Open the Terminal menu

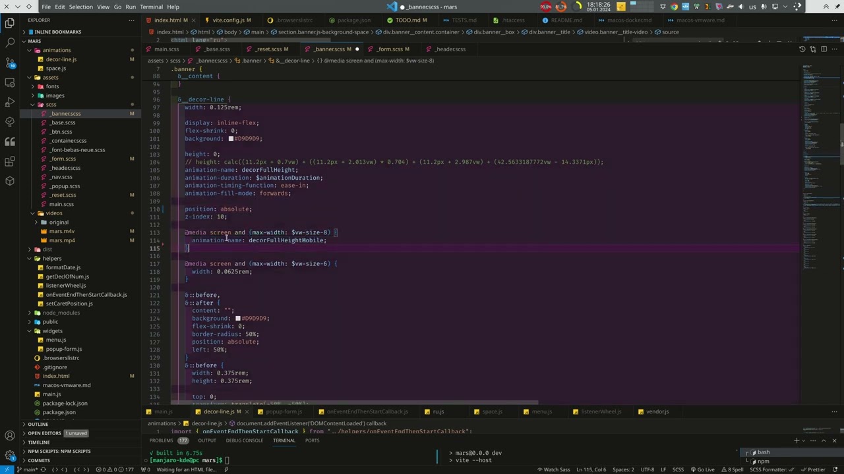[151, 7]
